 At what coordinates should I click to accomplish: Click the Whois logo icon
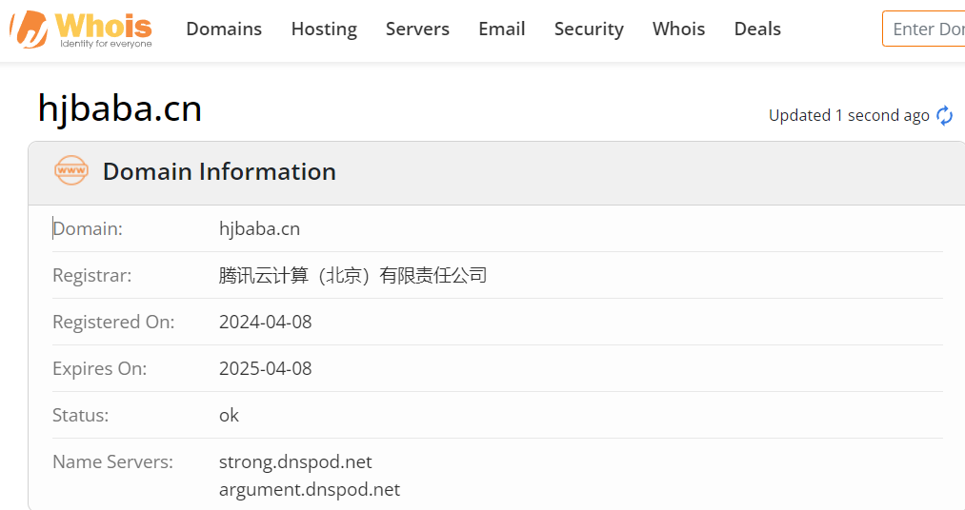(x=28, y=29)
